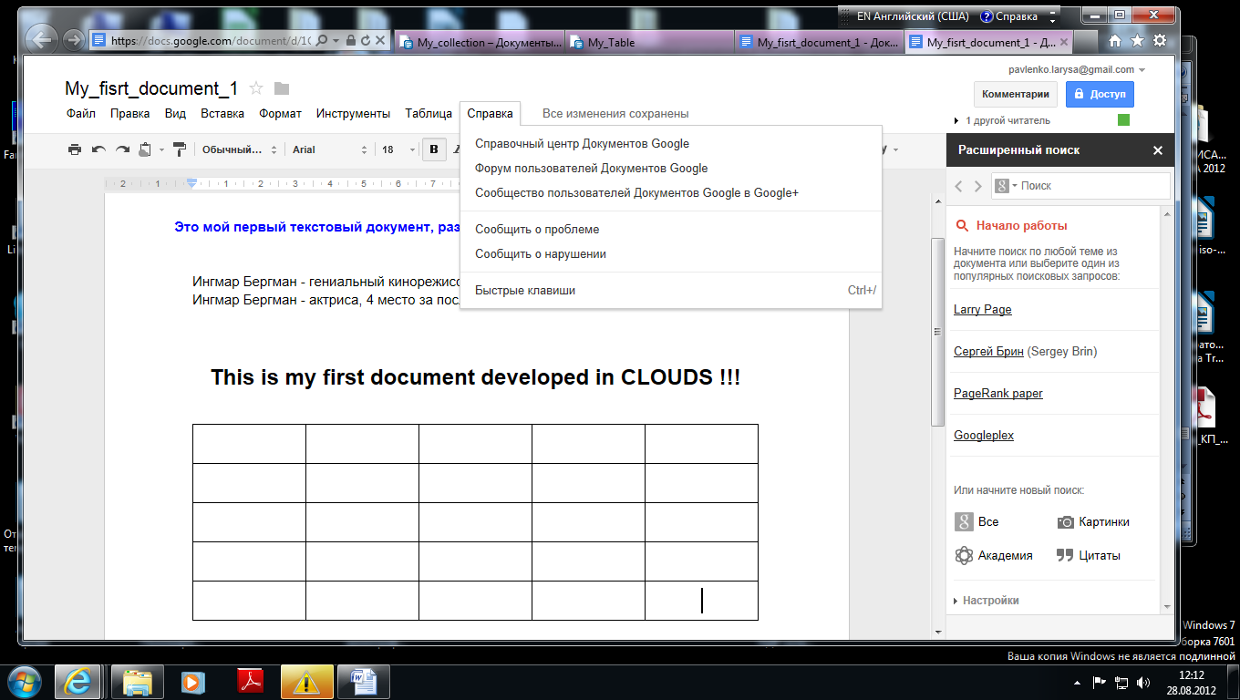Click the Adobe Reader taskbar icon
The height and width of the screenshot is (700, 1240).
(250, 681)
